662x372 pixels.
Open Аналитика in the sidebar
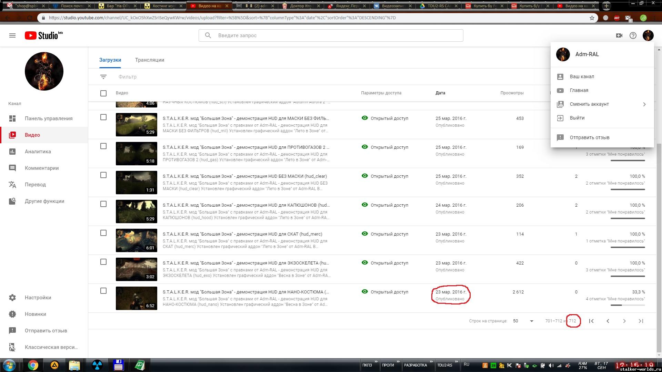44,152
